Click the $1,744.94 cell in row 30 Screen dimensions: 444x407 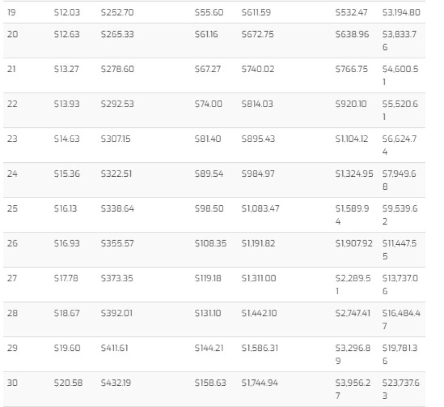tap(260, 383)
